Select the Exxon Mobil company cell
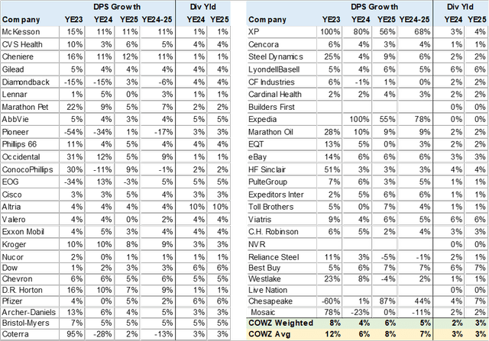Viewport: 489px width, 341px height. [23, 232]
